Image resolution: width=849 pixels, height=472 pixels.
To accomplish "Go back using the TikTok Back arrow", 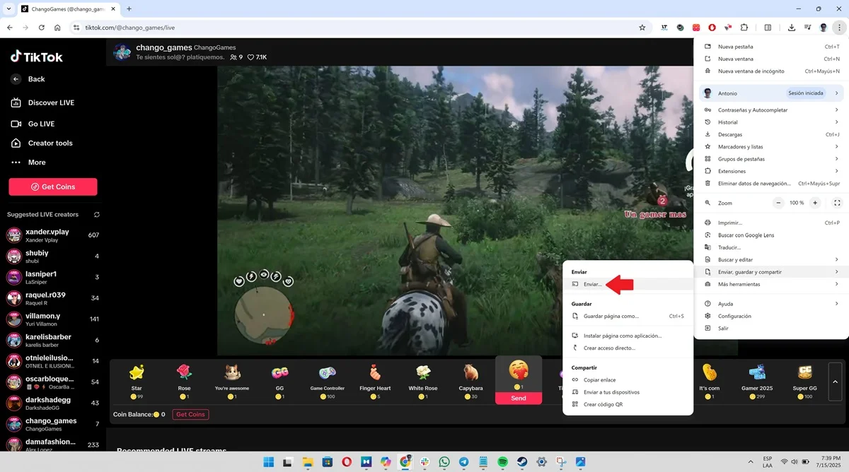I will (16, 79).
